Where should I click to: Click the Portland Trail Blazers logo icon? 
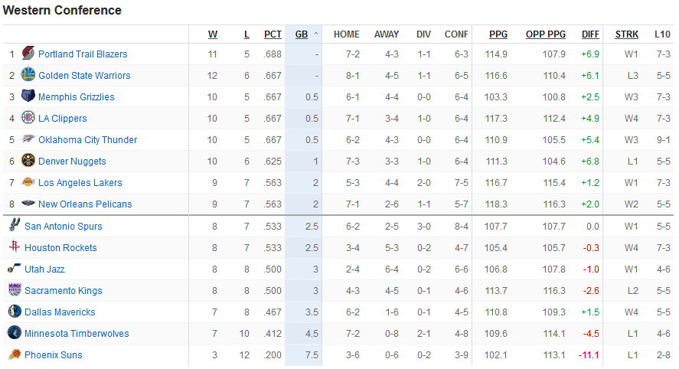28,54
